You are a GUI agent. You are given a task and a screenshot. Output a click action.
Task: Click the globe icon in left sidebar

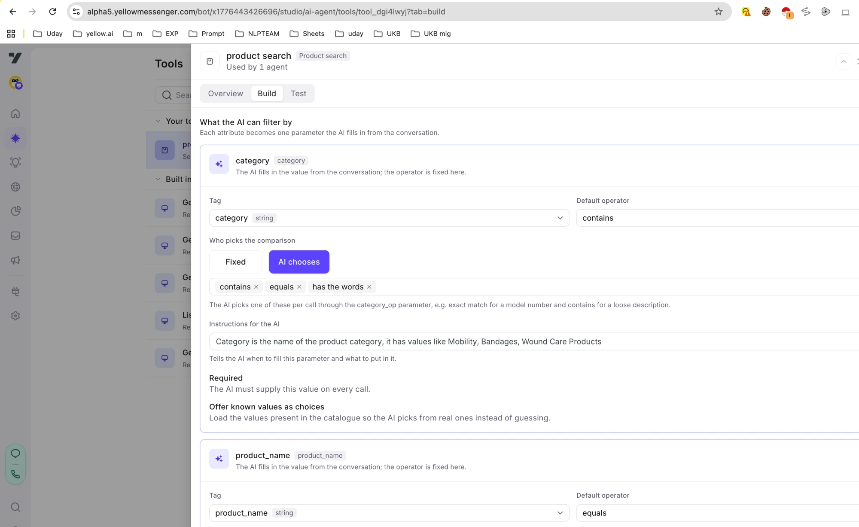(x=15, y=187)
